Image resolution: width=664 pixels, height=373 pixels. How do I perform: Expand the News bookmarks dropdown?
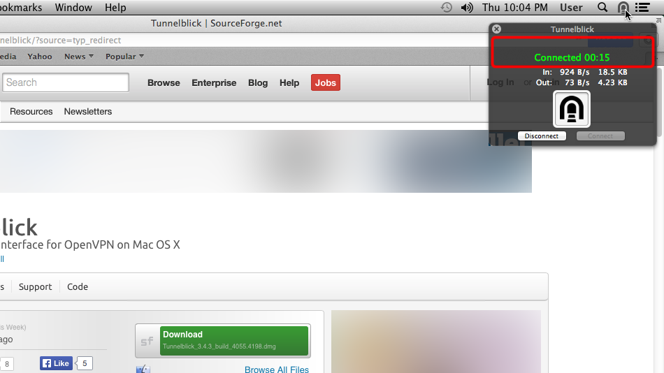[79, 57]
